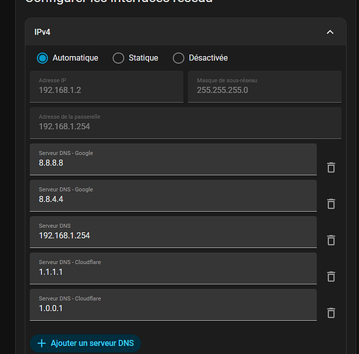Click the plus icon to add DNS

tap(42, 343)
